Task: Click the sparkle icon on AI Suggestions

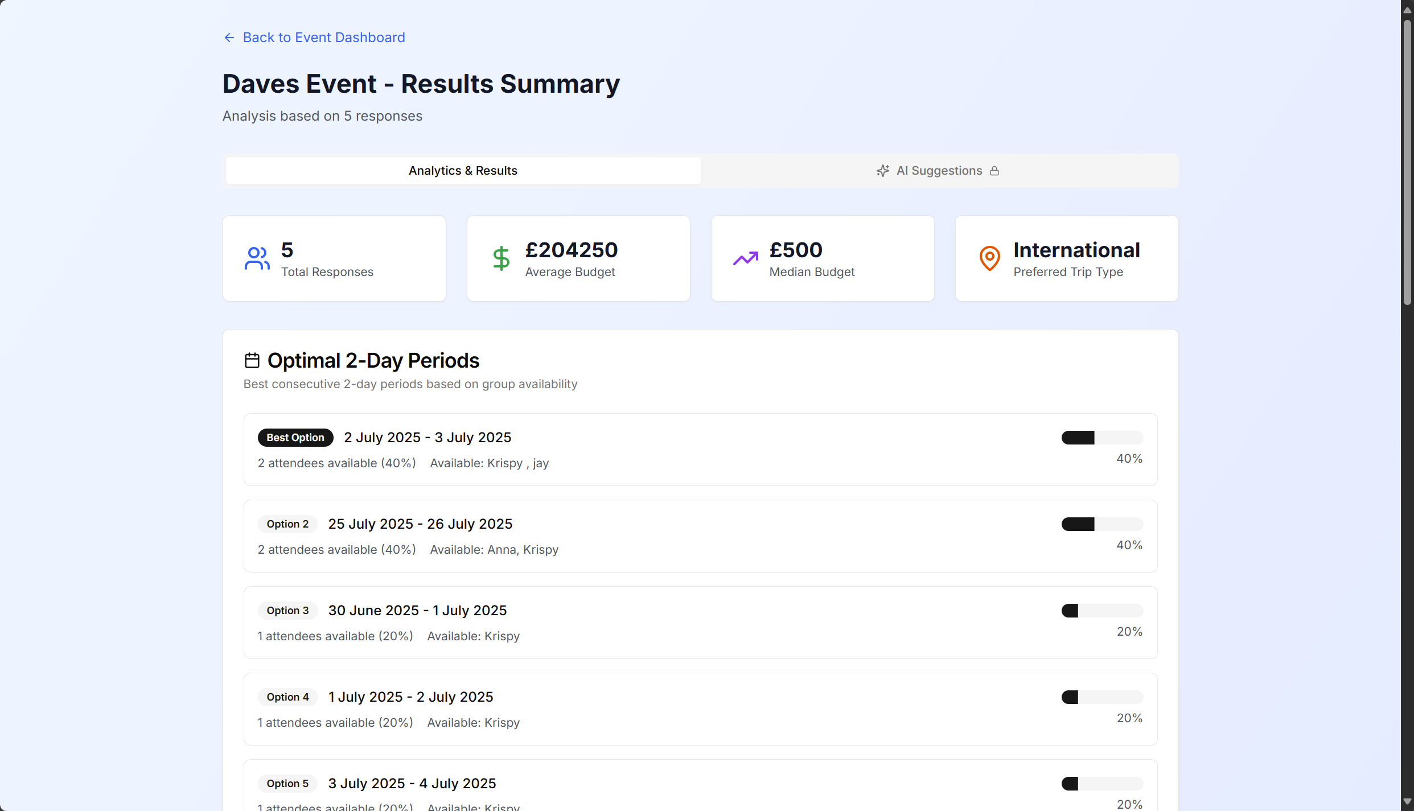Action: pyautogui.click(x=882, y=171)
